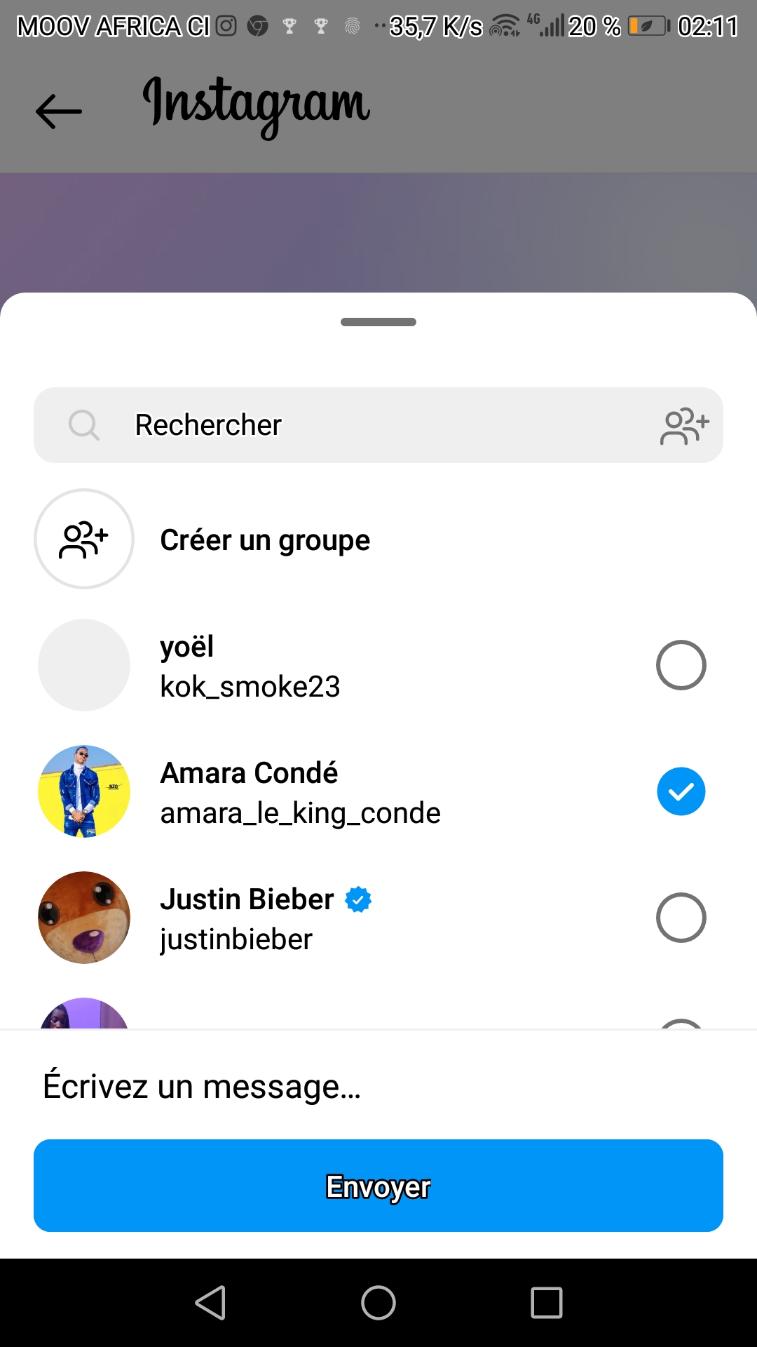This screenshot has width=757, height=1347.
Task: Tap the drag handle of the share sheet
Action: click(x=378, y=322)
